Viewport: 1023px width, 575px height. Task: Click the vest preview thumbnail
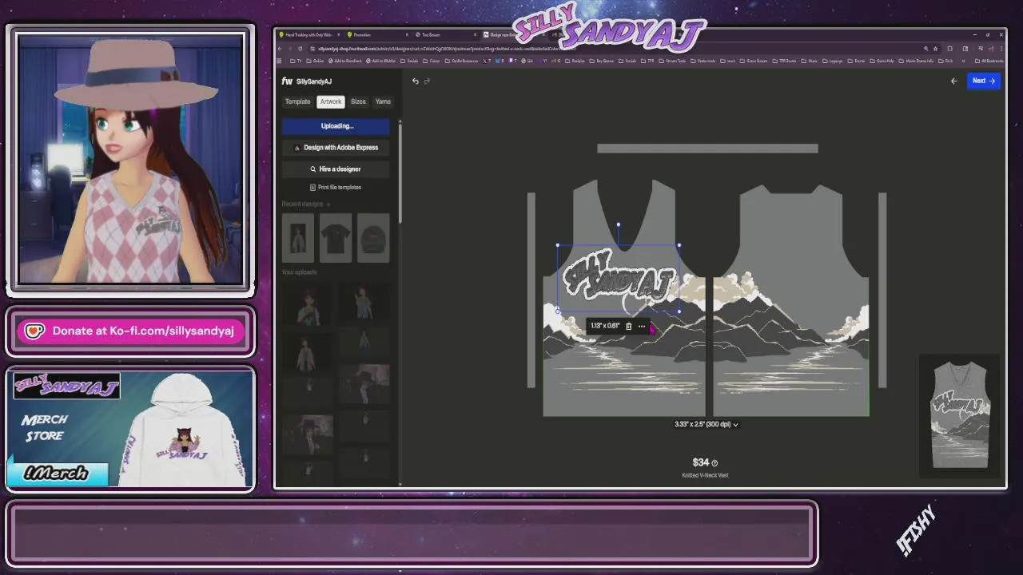click(x=960, y=416)
